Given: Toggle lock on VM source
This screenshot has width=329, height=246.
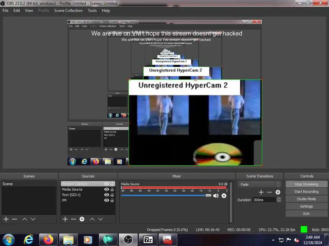Looking at the screenshot, I should (112, 200).
